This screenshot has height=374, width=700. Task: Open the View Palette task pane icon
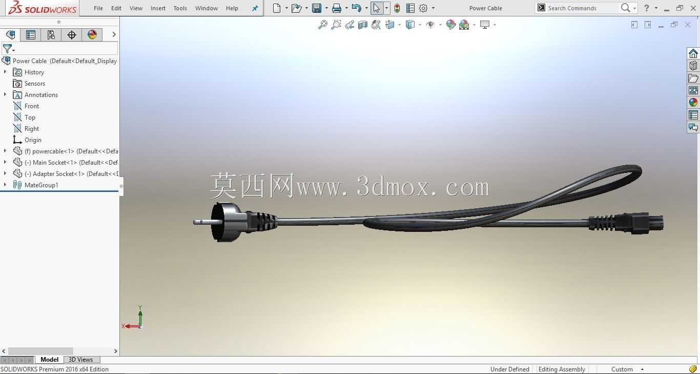pos(693,90)
